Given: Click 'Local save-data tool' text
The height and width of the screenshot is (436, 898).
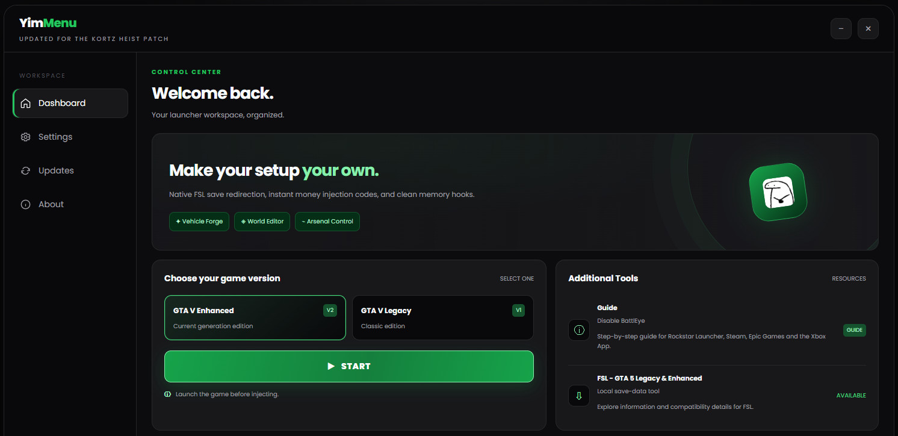Looking at the screenshot, I should pos(628,391).
